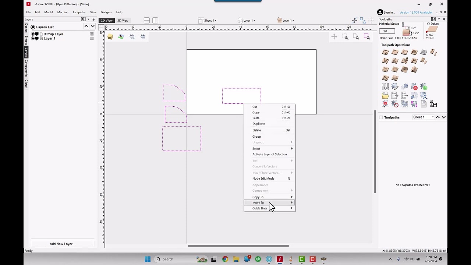Click the Edit Toolpath pencil icon
The image size is (471, 265).
(x=395, y=87)
